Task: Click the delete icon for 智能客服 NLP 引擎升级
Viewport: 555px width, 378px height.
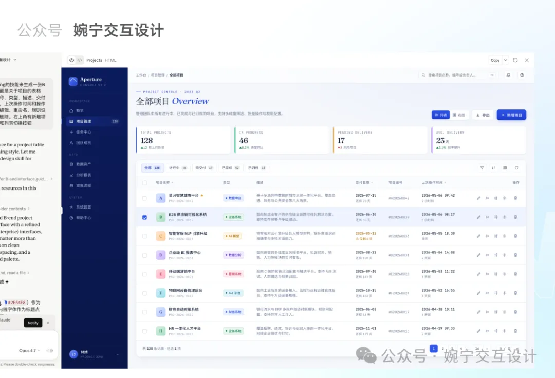Action: 515,236
